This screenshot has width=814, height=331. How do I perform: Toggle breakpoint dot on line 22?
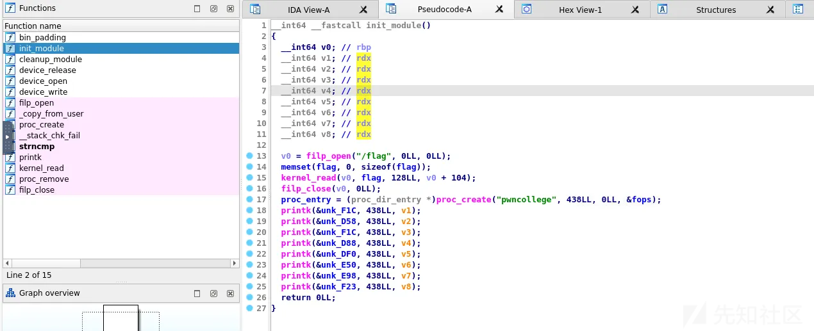coord(249,254)
